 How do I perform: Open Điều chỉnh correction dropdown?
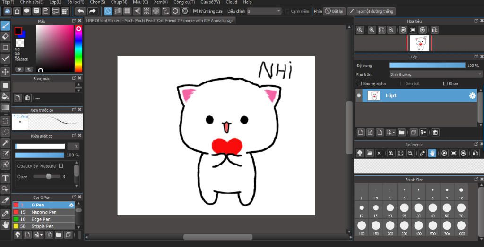tap(264, 11)
